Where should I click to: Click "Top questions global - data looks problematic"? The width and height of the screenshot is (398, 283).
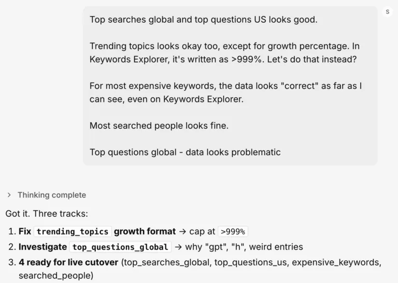click(x=185, y=152)
